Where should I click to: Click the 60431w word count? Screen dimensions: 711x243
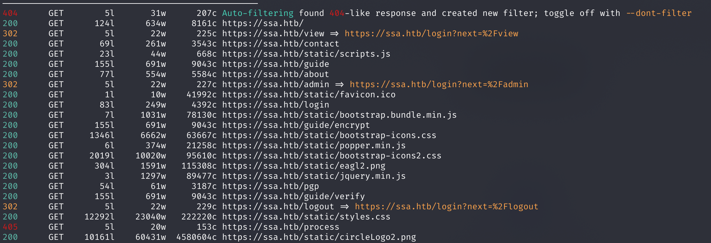(151, 237)
